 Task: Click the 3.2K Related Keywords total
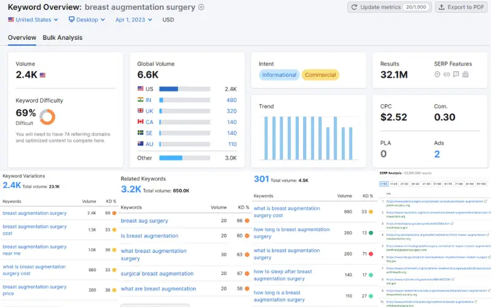(131, 189)
